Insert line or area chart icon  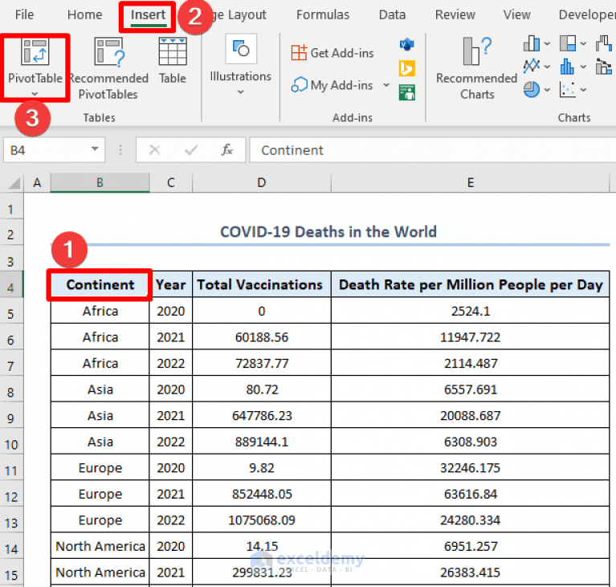532,66
